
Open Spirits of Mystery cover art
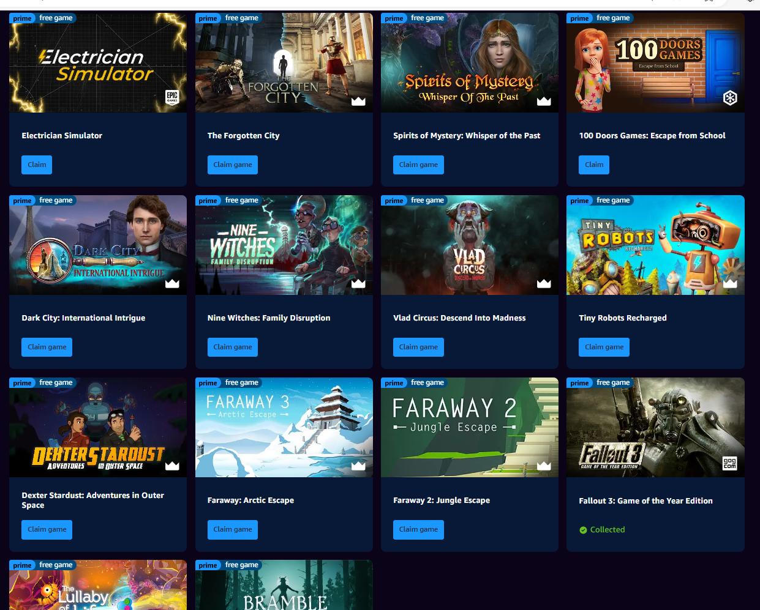coord(470,63)
